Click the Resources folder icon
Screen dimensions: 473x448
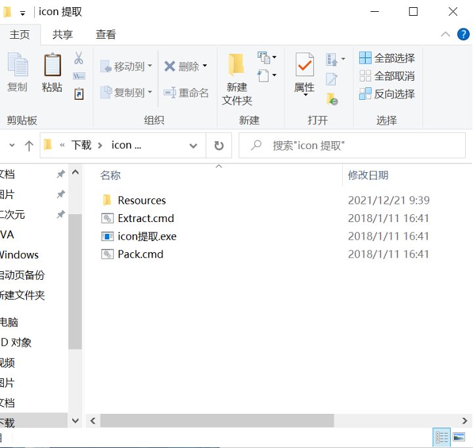tap(107, 200)
